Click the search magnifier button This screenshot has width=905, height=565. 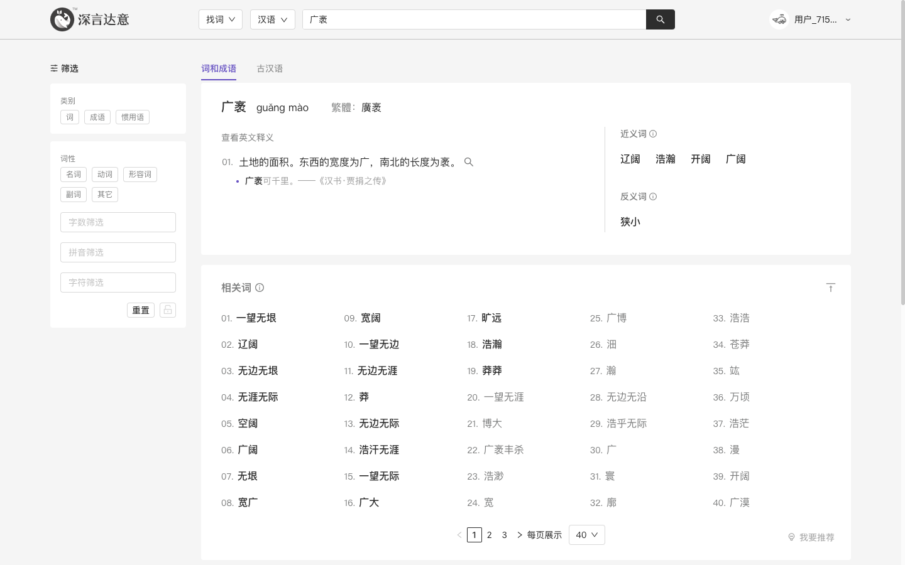pos(660,19)
